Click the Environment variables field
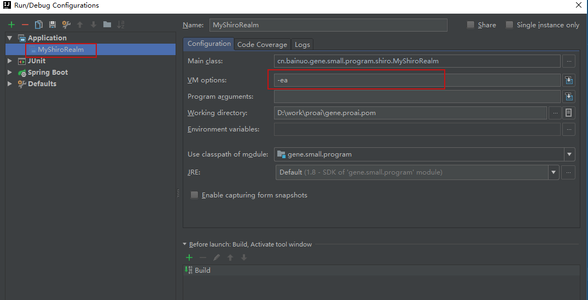The image size is (588, 300). coord(417,129)
